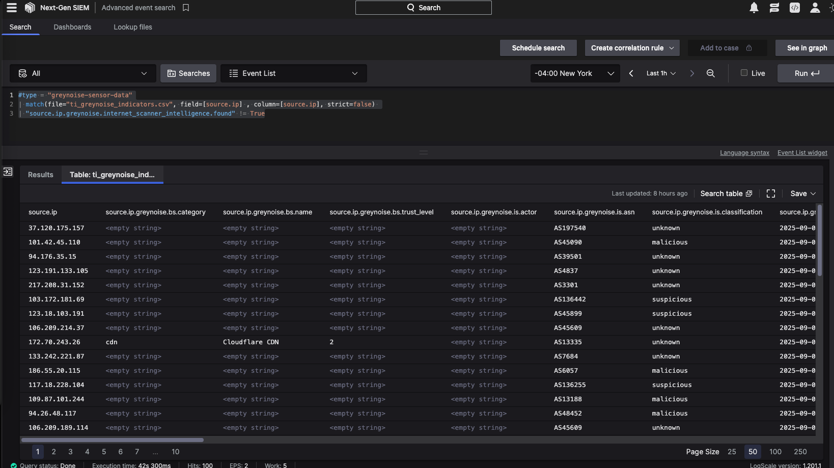Click the CrowdStrike falcon logo
This screenshot has width=834, height=468.
tap(30, 8)
